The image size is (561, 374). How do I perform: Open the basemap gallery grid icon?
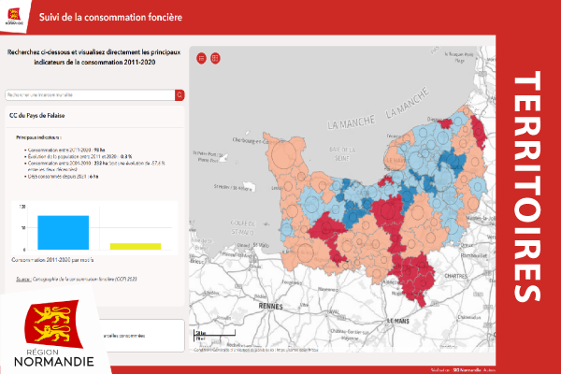(x=215, y=58)
